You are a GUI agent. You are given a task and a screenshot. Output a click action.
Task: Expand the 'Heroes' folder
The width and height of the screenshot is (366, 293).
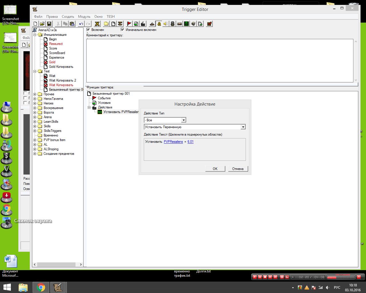[x=35, y=103]
